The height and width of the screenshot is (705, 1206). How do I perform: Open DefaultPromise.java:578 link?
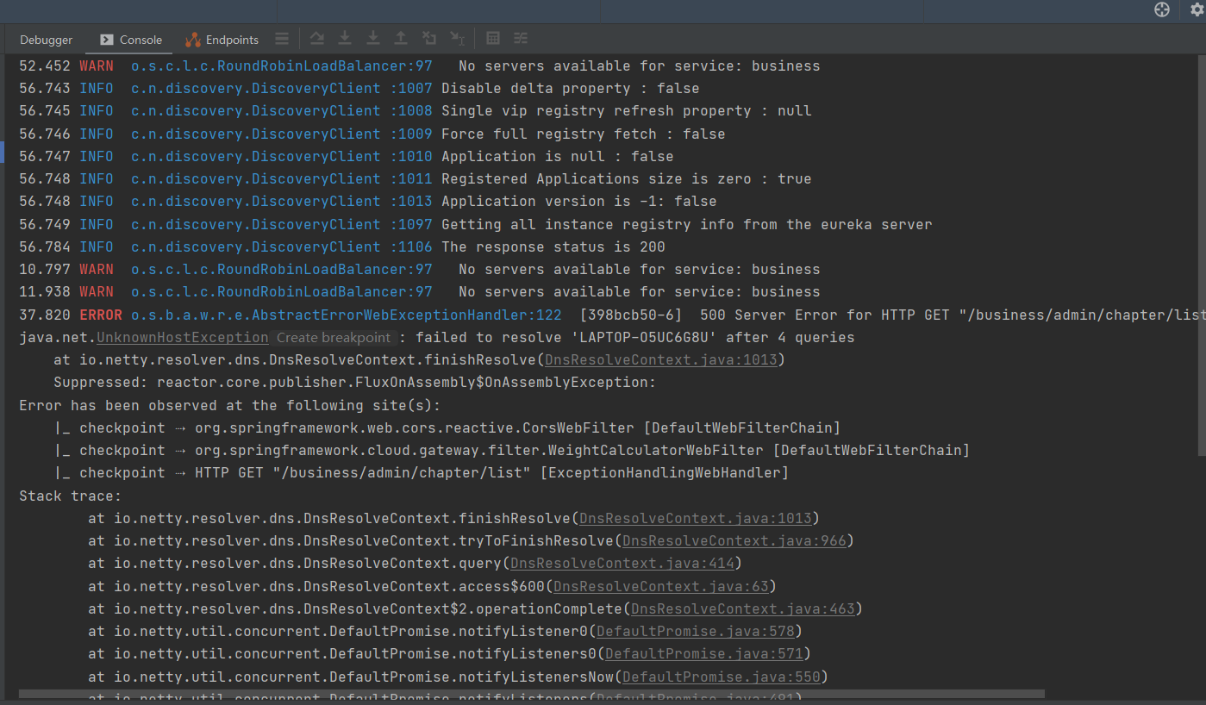pos(695,632)
